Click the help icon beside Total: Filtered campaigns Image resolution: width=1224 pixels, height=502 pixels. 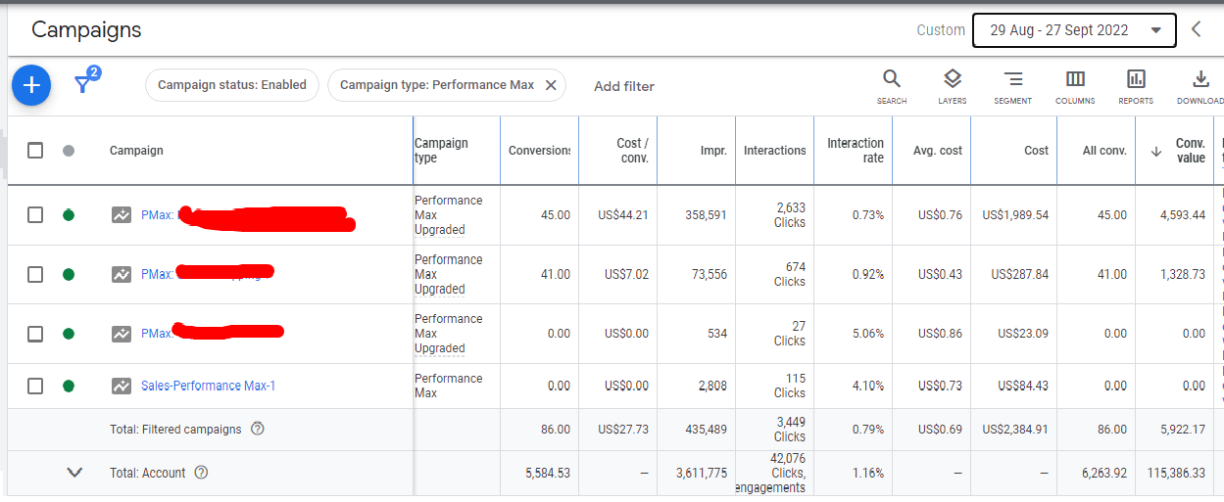point(258,429)
